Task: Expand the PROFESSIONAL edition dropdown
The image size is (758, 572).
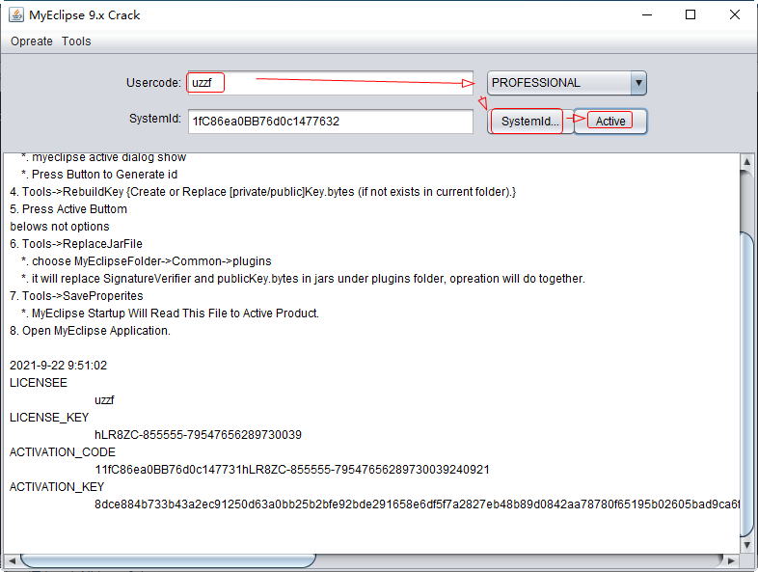Action: [x=637, y=83]
